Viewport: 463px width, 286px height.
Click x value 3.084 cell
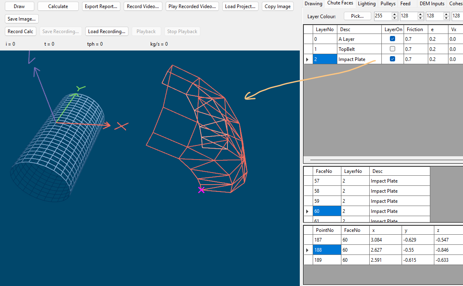385,240
